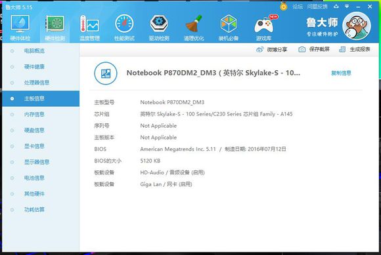This screenshot has height=255, width=381.
Task: Click Giga Lan 网卡 entry
Action: point(166,184)
